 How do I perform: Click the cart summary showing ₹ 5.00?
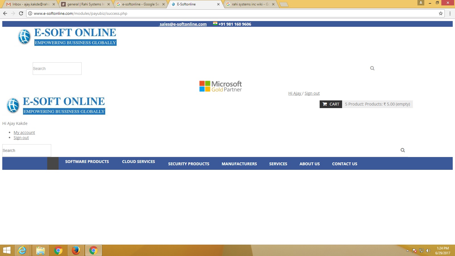pyautogui.click(x=377, y=104)
